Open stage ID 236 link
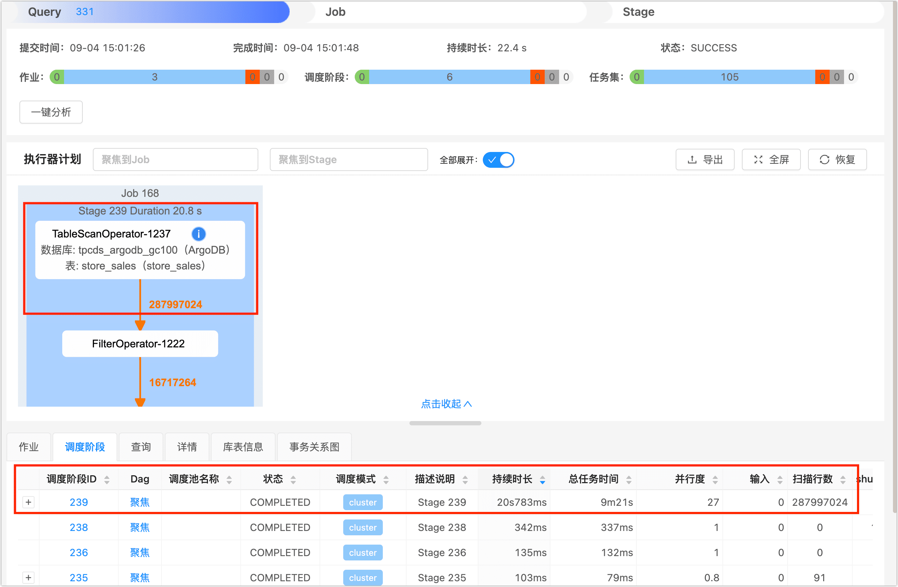This screenshot has width=898, height=587. click(79, 553)
